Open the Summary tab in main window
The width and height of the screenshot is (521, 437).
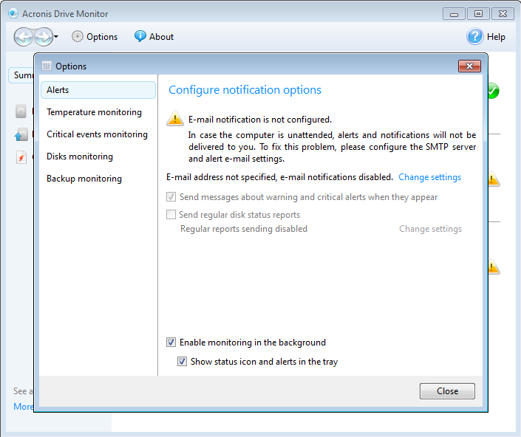21,75
